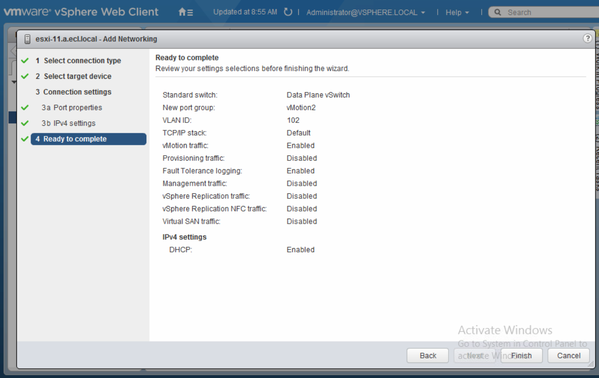This screenshot has width=599, height=378.
Task: Click the green checkmark beside Ready to complete
Action: (25, 139)
